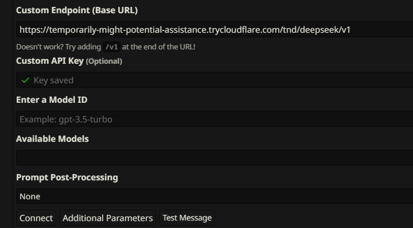
Task: Click the Available Models heading
Action: [52, 139]
